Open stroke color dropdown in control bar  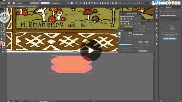pos(15,3)
